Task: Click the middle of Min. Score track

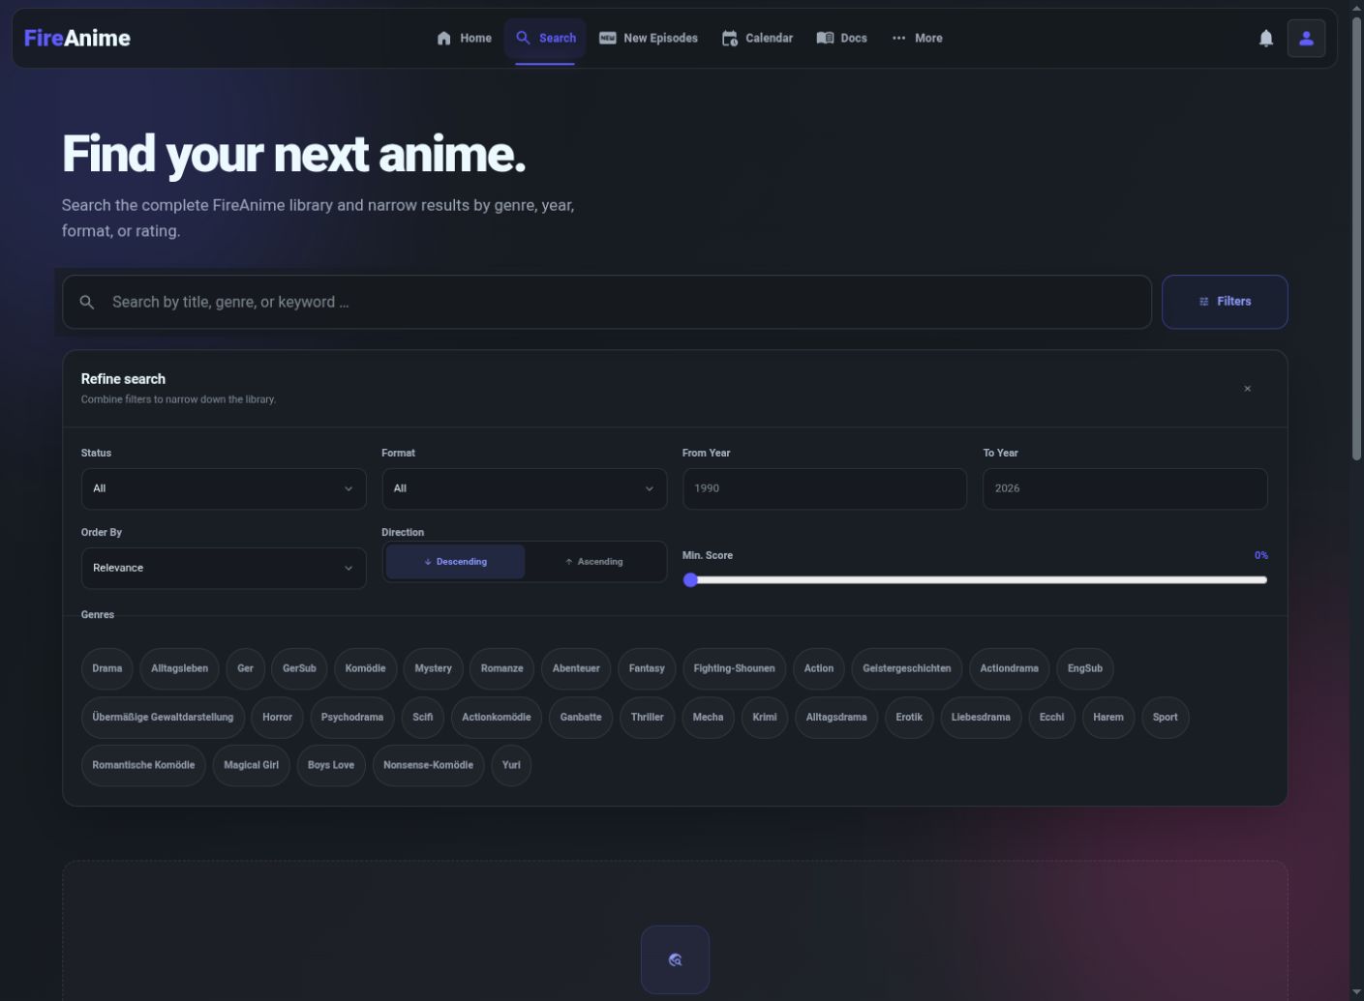Action: point(975,580)
